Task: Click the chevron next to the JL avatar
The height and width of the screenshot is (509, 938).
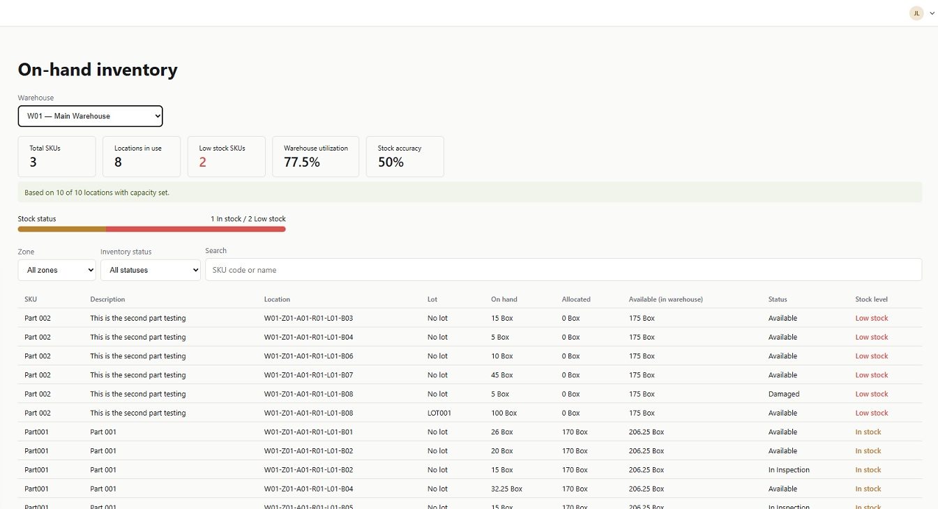Action: (x=932, y=13)
